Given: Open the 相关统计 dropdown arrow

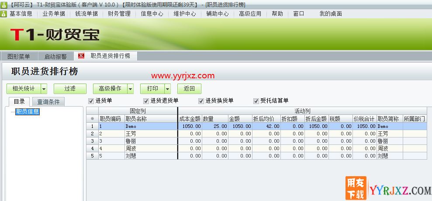Looking at the screenshot, I should 44,89.
